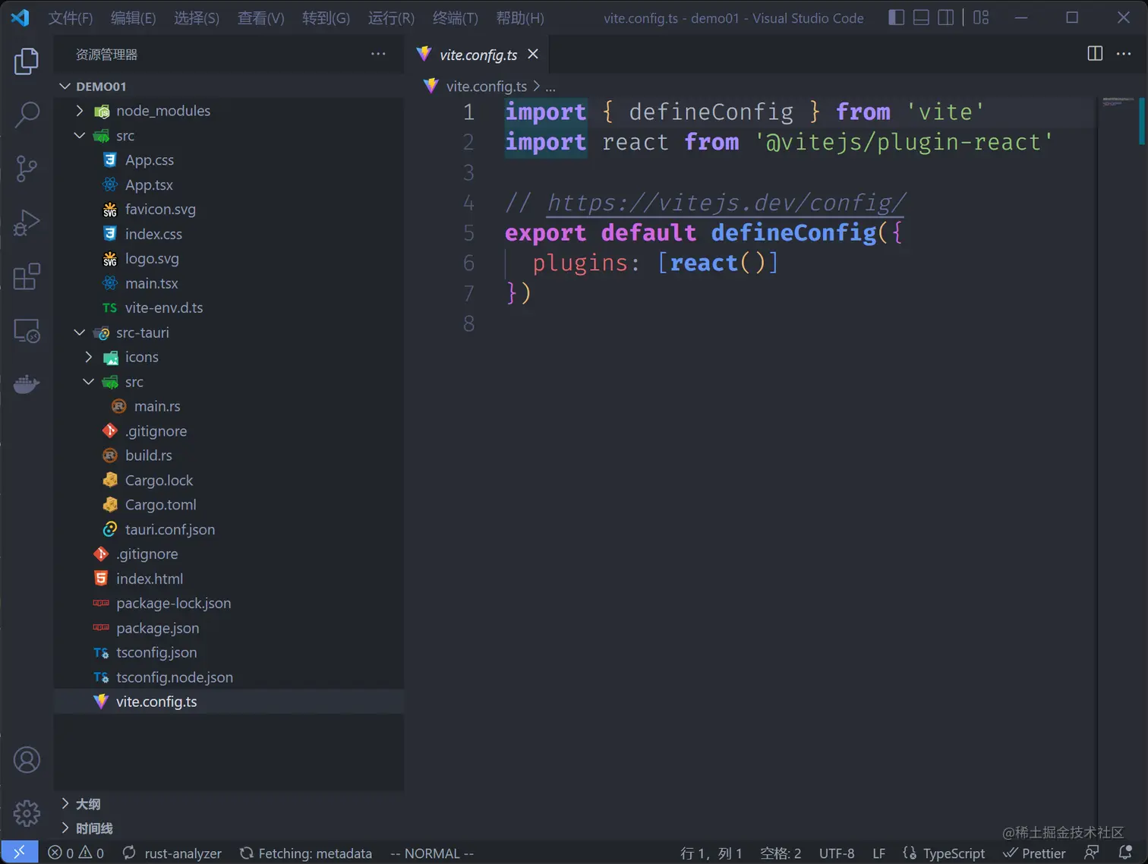Open tsconfig.node.json file
This screenshot has height=864, width=1148.
pyautogui.click(x=228, y=677)
